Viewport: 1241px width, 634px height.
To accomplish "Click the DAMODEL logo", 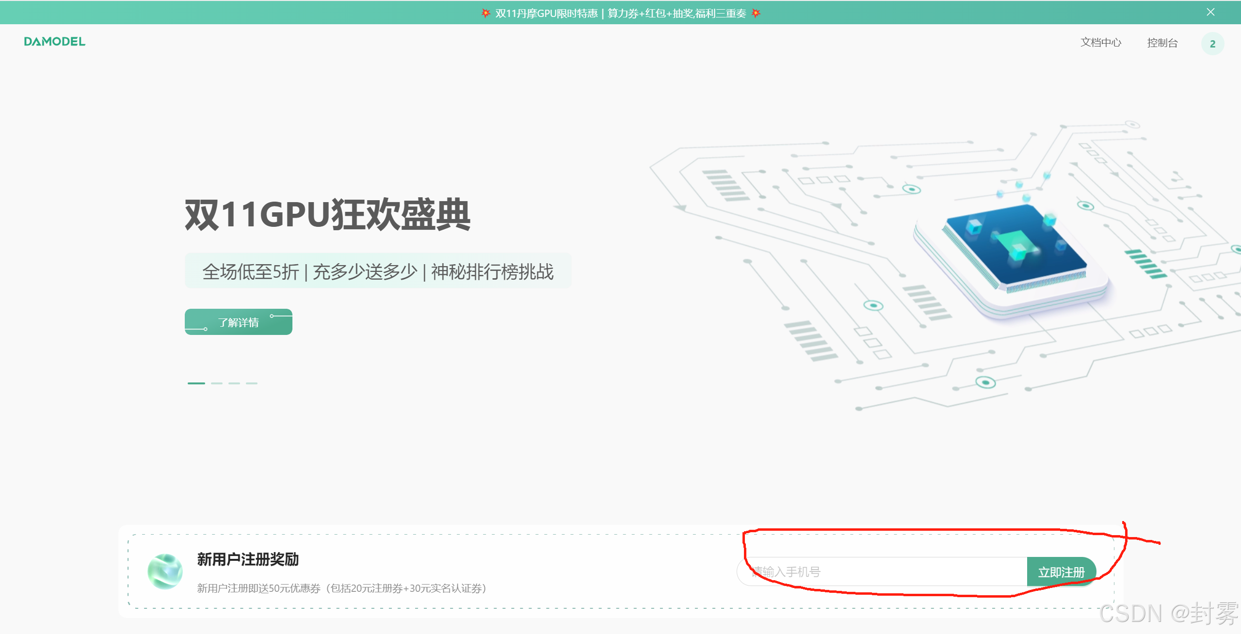I will tap(55, 42).
